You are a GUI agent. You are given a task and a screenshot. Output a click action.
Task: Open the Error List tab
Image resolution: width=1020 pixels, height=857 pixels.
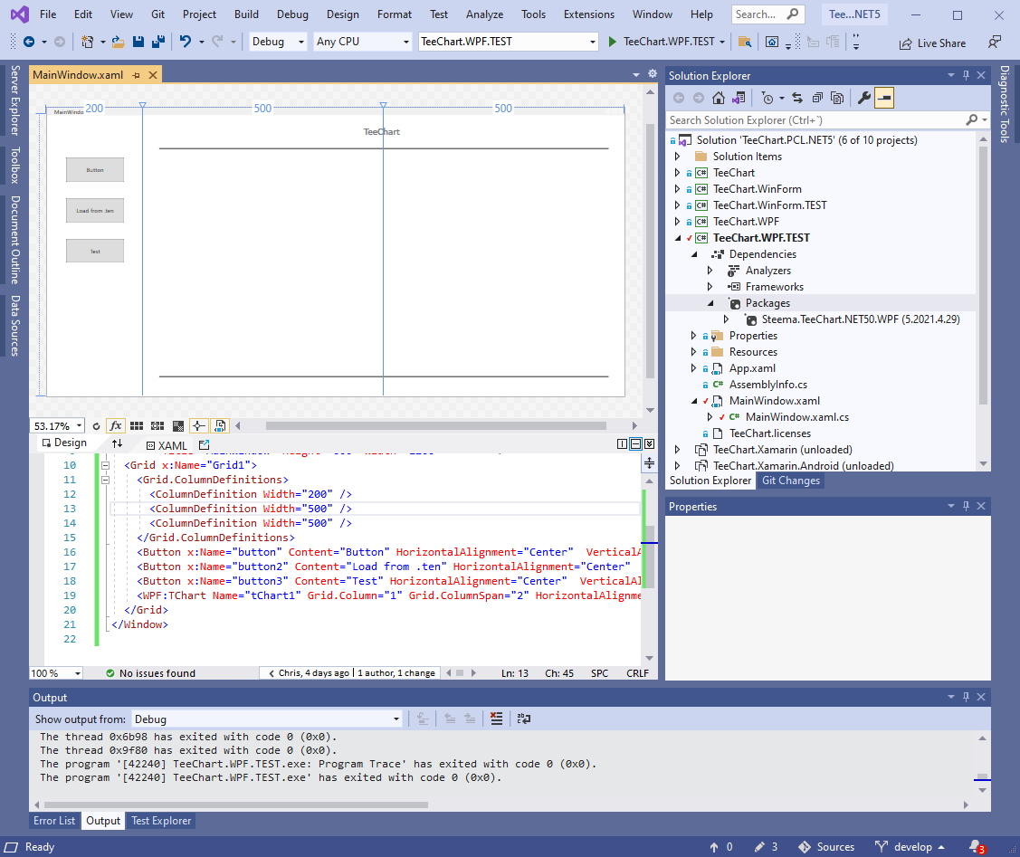tap(54, 821)
